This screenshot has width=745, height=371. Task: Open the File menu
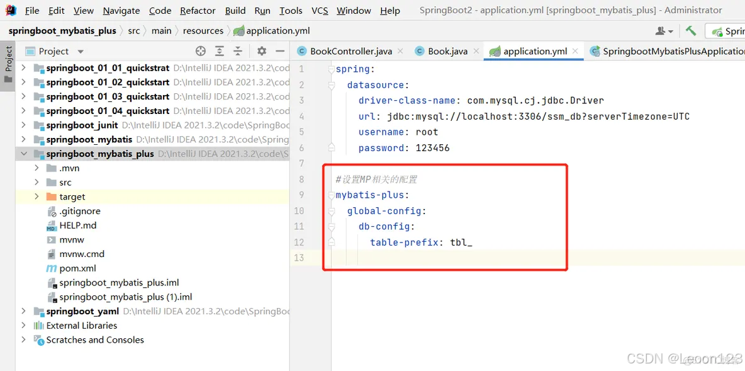[x=32, y=11]
